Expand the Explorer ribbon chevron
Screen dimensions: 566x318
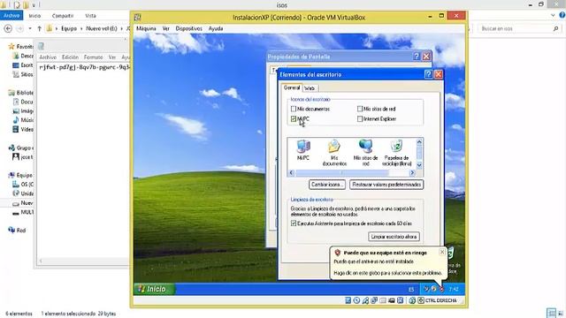pos(553,16)
